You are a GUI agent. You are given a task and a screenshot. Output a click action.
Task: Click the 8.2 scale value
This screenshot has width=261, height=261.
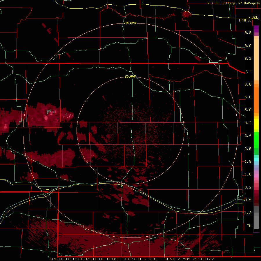[248, 58]
